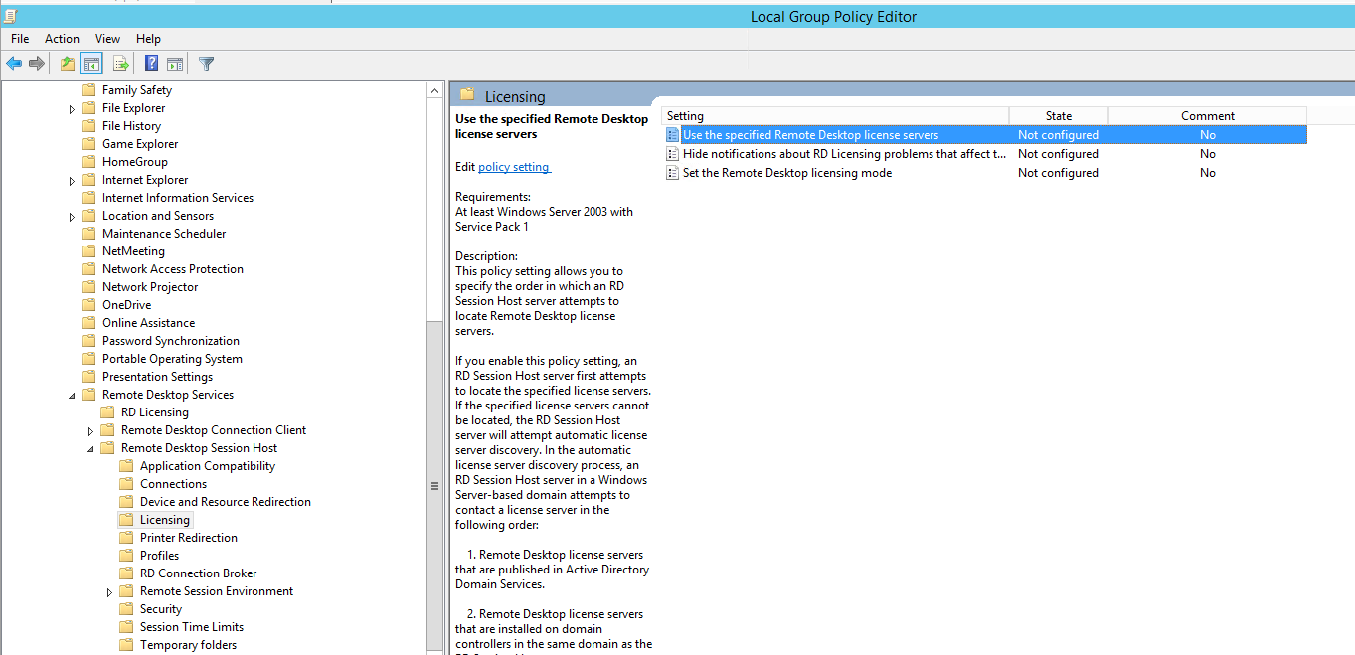Go back with the blue Back arrow

point(14,64)
